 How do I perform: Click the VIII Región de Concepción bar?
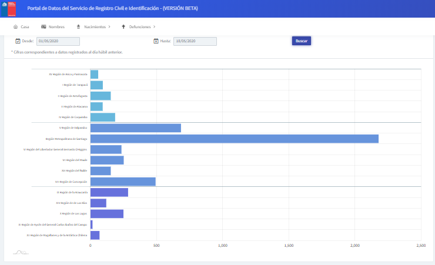tap(123, 182)
